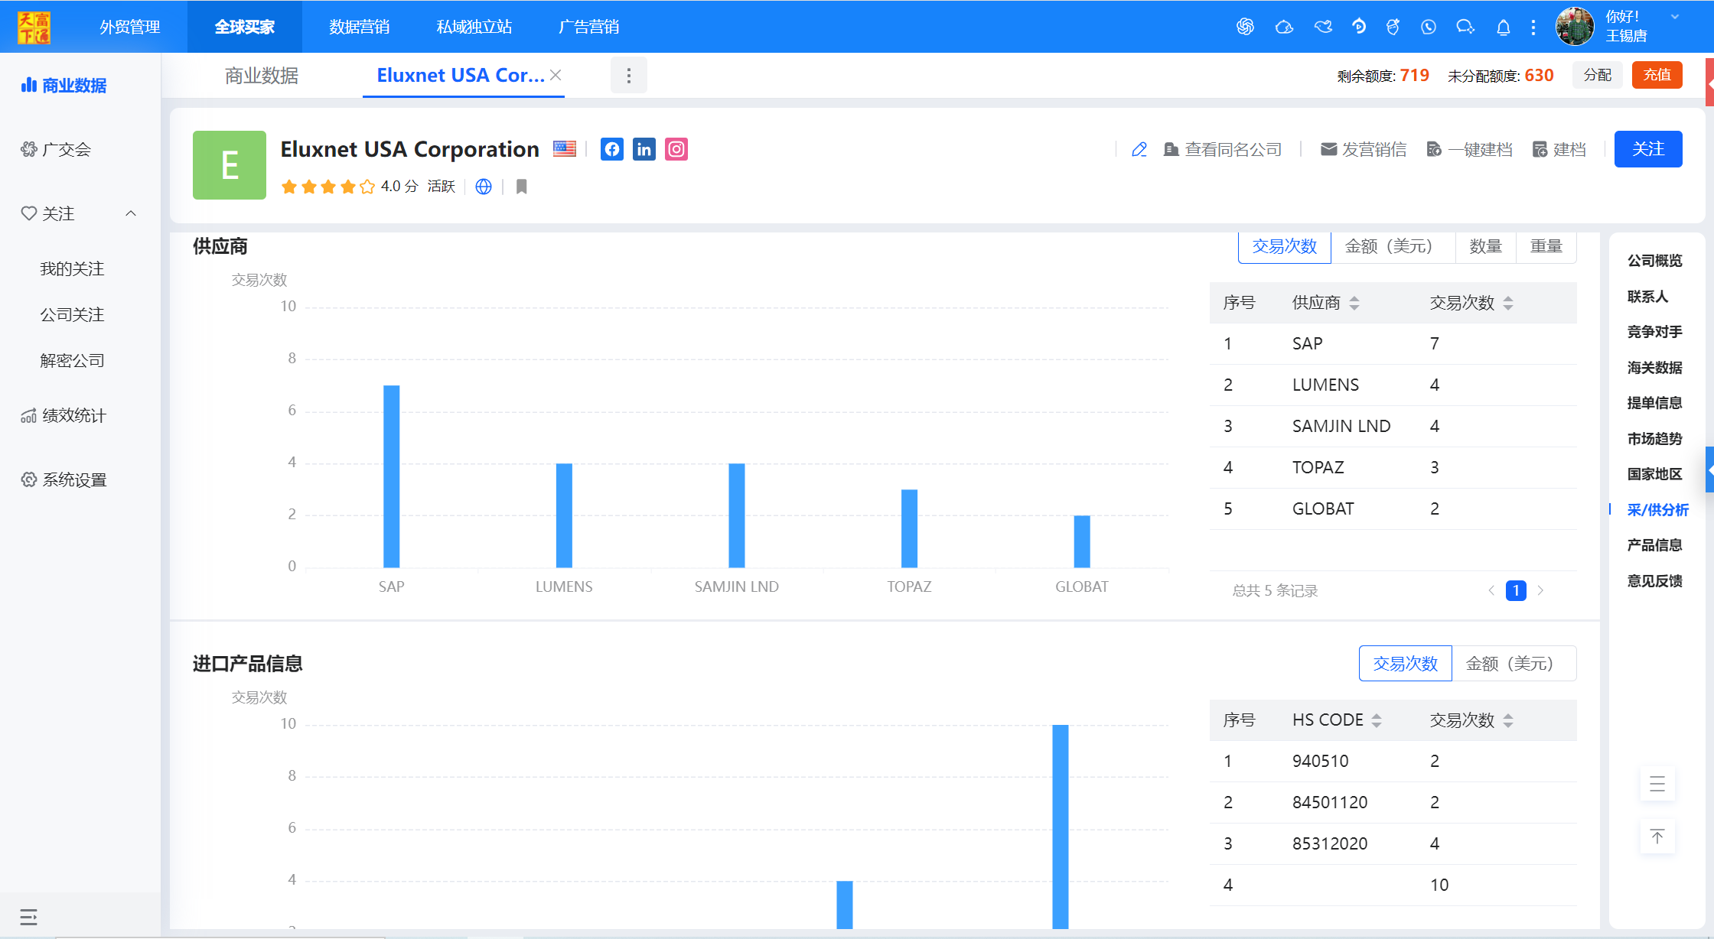Open the company's LinkedIn icon
Image resolution: width=1714 pixels, height=939 pixels.
(644, 149)
